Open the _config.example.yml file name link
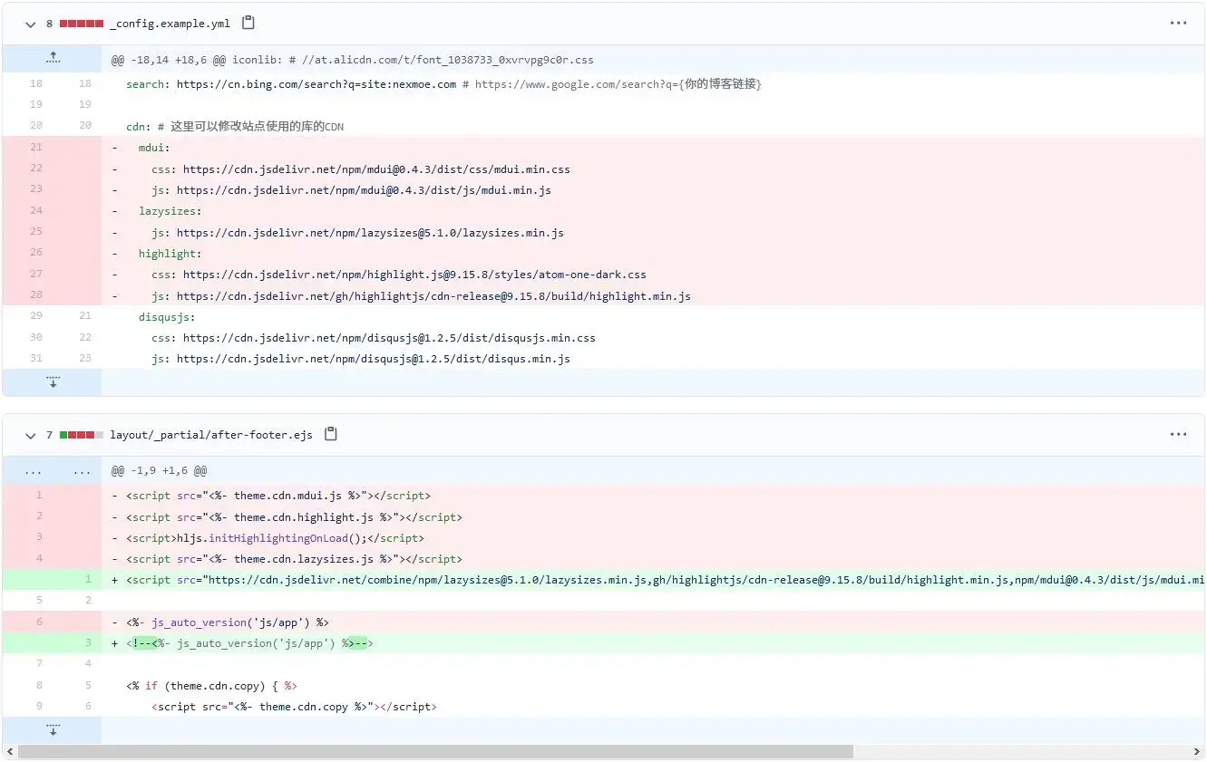 [x=170, y=24]
